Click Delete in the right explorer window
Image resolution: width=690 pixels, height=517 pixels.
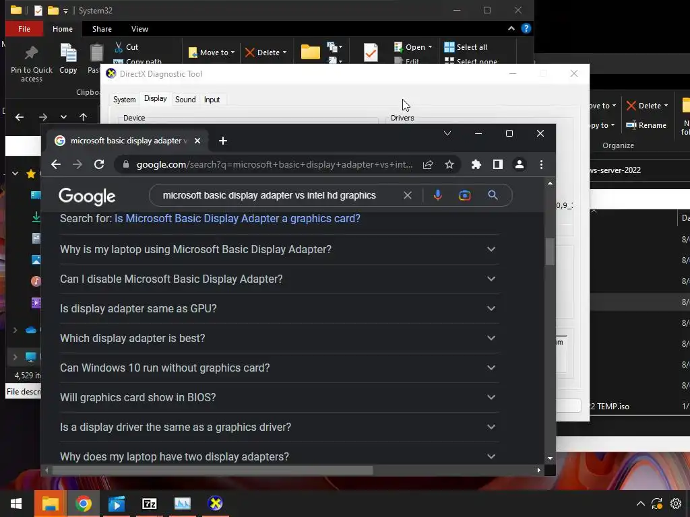(647, 106)
